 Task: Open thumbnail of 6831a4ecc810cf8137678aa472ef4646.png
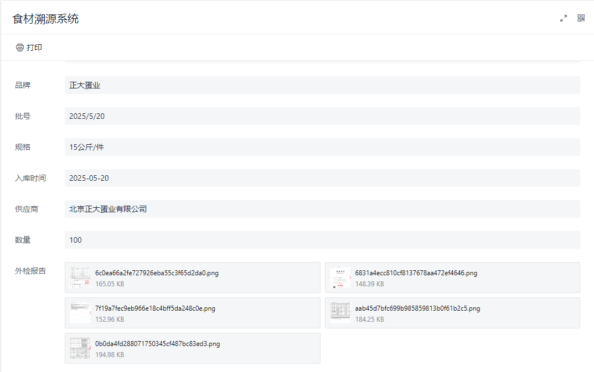point(340,277)
